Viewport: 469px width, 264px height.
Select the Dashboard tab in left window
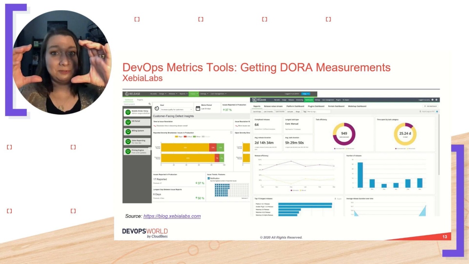tap(129, 100)
